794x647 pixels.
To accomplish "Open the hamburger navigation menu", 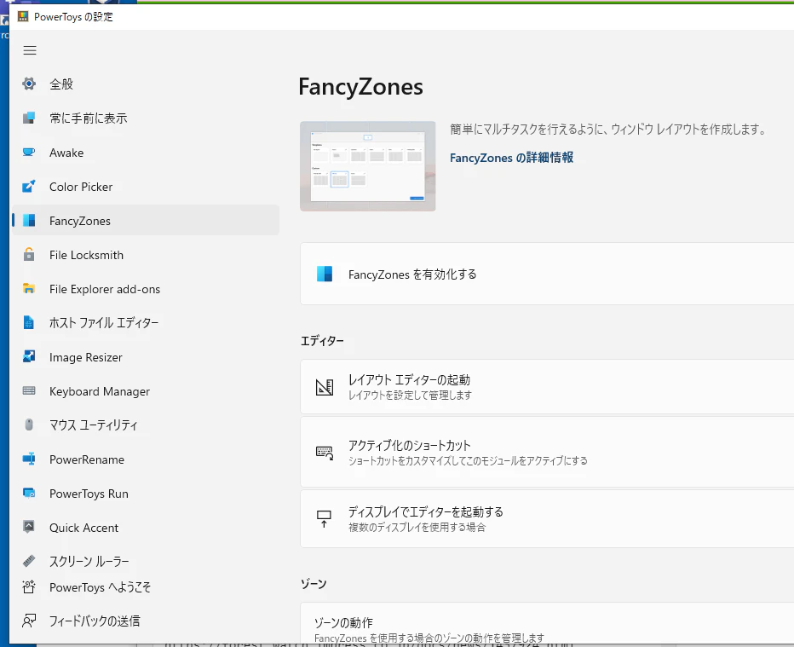I will 30,50.
